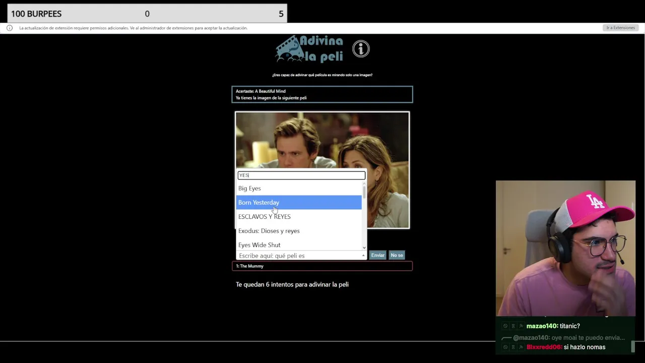
Task: Open the info icon next to logo
Action: coord(361,49)
